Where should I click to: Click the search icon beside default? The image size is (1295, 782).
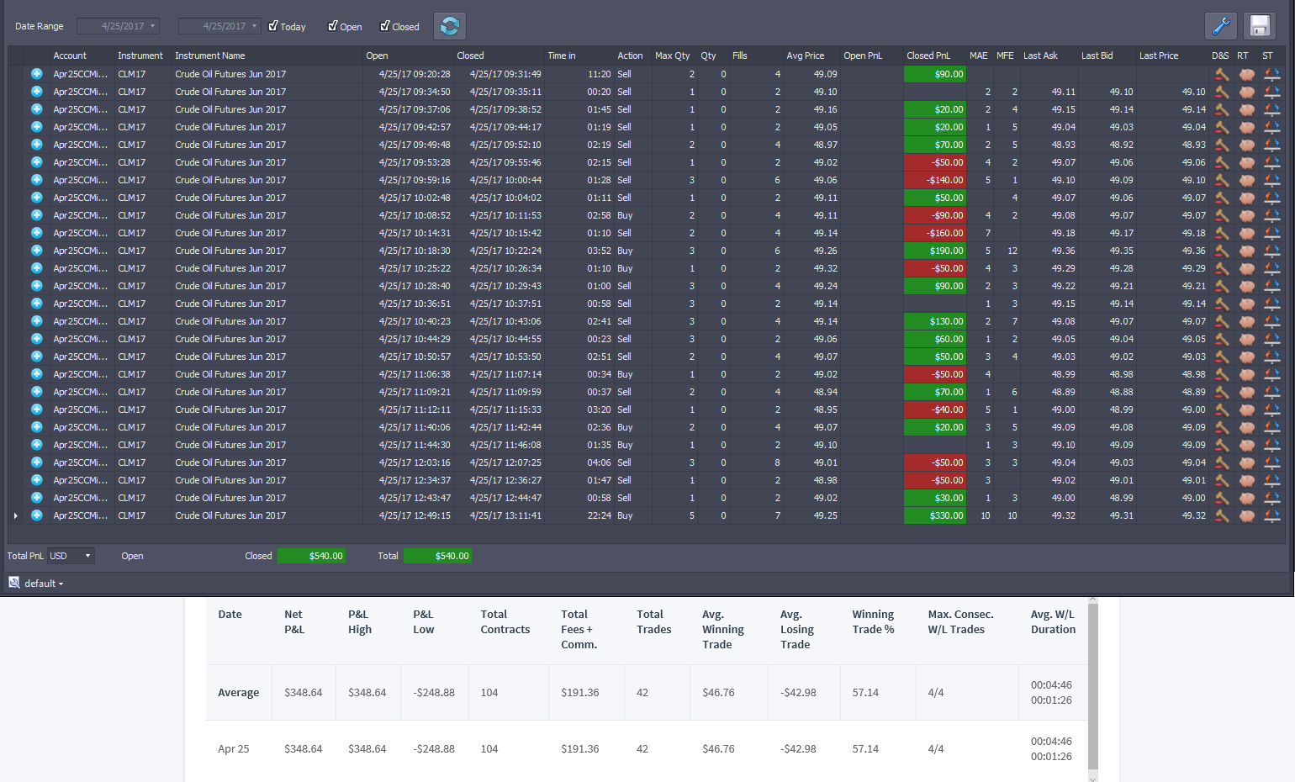click(x=14, y=583)
